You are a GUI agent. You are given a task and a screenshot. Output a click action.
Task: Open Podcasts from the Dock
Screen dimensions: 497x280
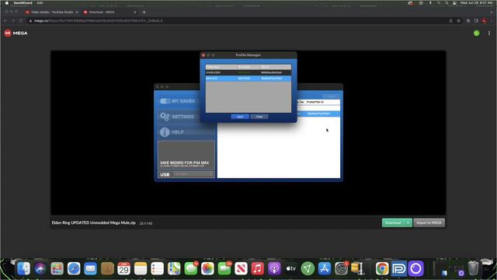click(274, 268)
